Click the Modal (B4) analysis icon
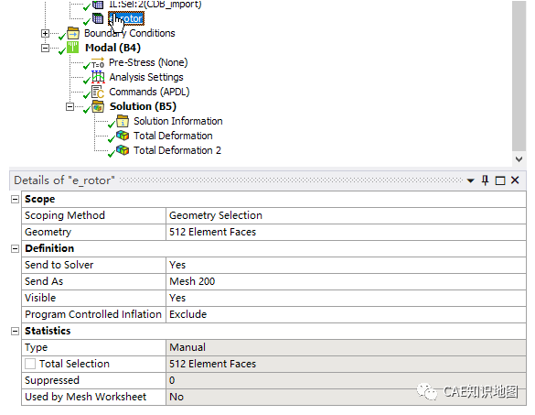 click(x=72, y=48)
